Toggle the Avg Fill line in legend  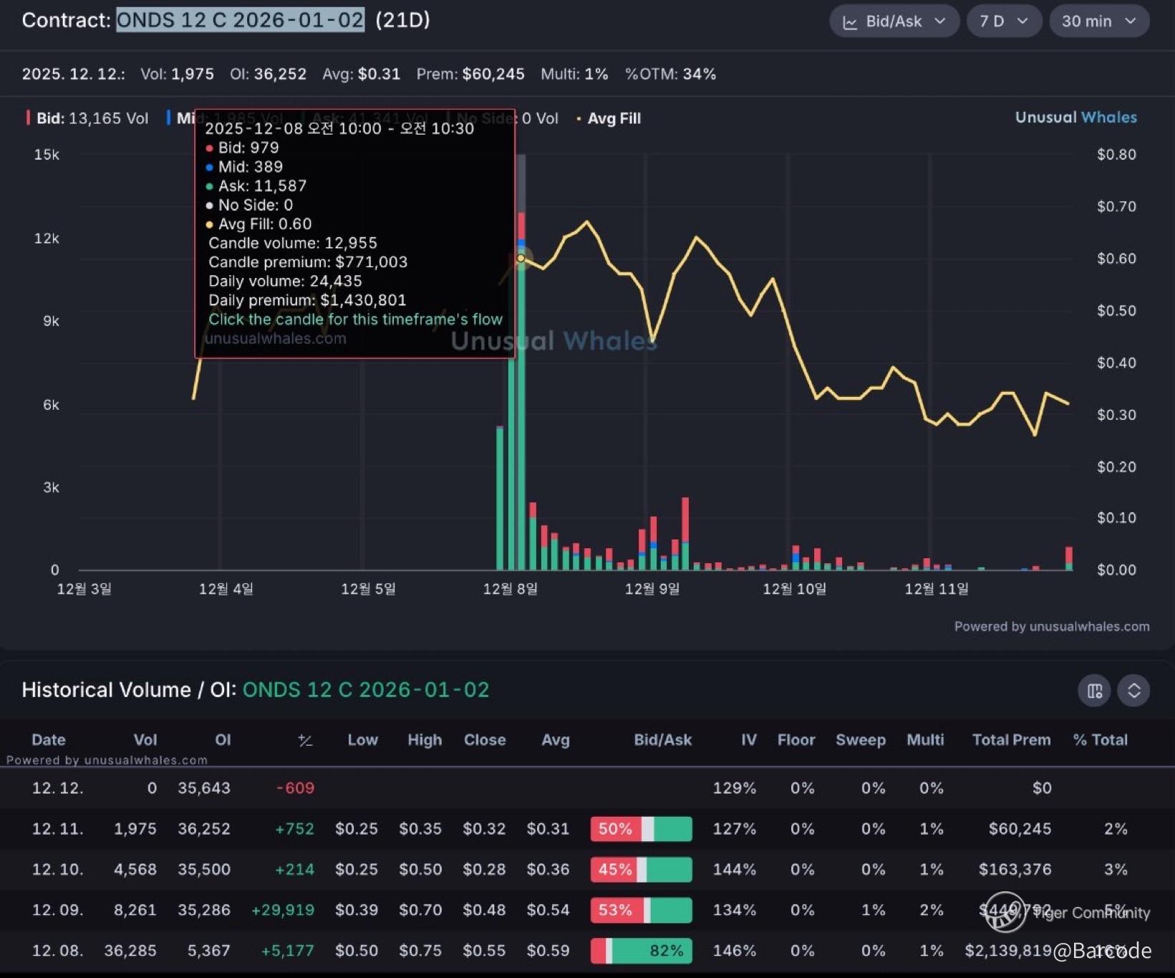click(x=614, y=119)
